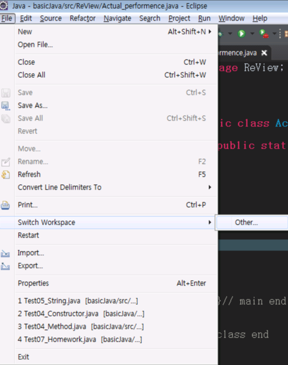Image resolution: width=288 pixels, height=365 pixels.
Task: Select Switch Workspace menu entry
Action: tap(107, 222)
